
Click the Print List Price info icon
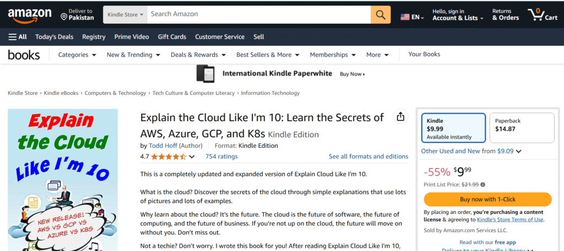[x=482, y=185]
